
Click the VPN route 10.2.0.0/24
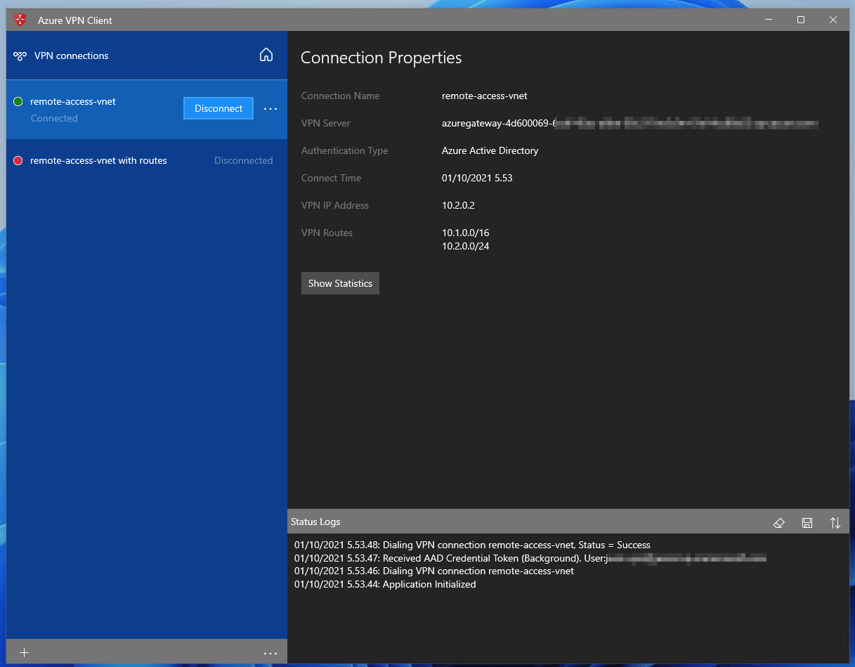click(466, 246)
